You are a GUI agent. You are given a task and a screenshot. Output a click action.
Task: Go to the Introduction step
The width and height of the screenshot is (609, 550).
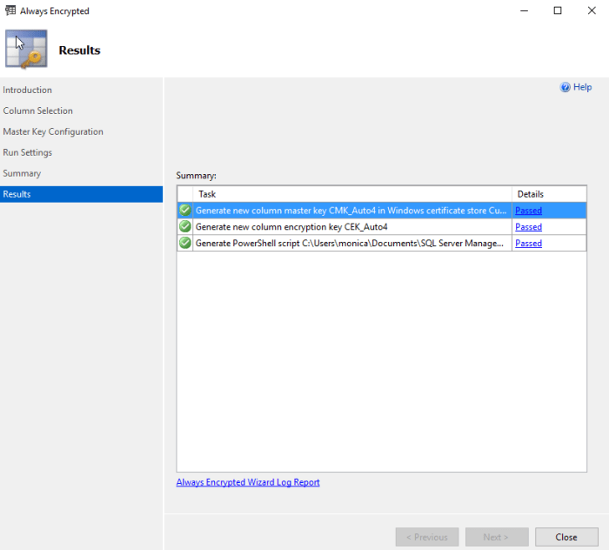coord(27,90)
